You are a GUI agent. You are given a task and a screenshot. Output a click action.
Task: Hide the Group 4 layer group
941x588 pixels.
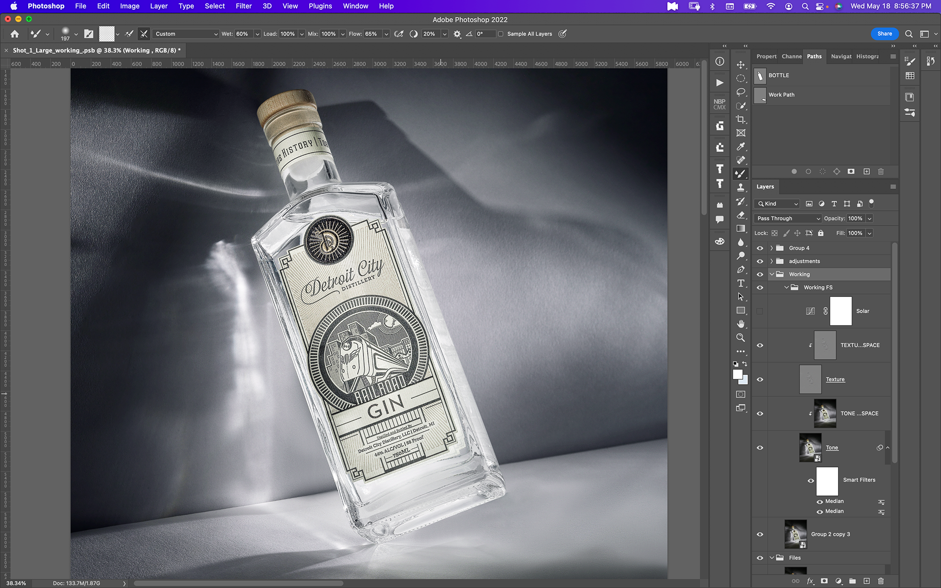pos(760,248)
